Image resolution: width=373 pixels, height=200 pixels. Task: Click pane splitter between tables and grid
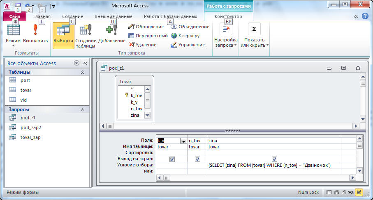click(232, 131)
